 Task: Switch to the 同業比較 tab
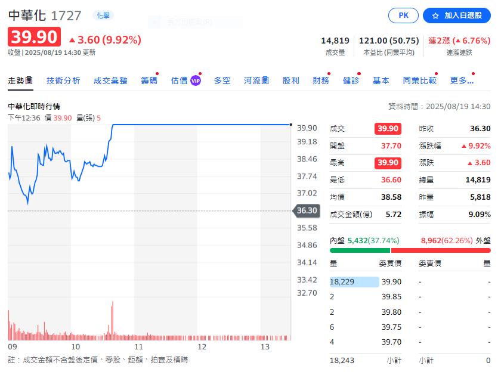pyautogui.click(x=420, y=80)
